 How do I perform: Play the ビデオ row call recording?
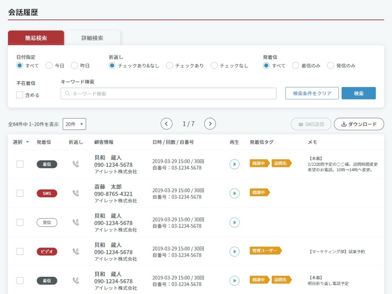pyautogui.click(x=234, y=252)
